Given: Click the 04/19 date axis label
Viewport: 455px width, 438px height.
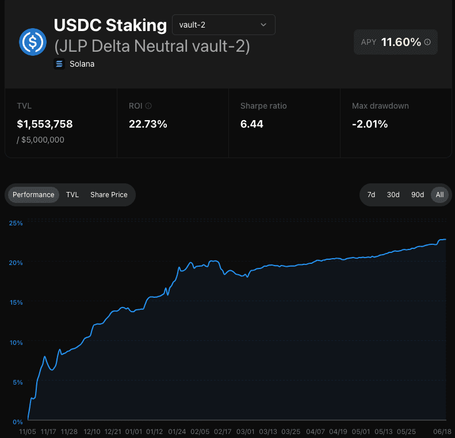Looking at the screenshot, I should coord(338,432).
